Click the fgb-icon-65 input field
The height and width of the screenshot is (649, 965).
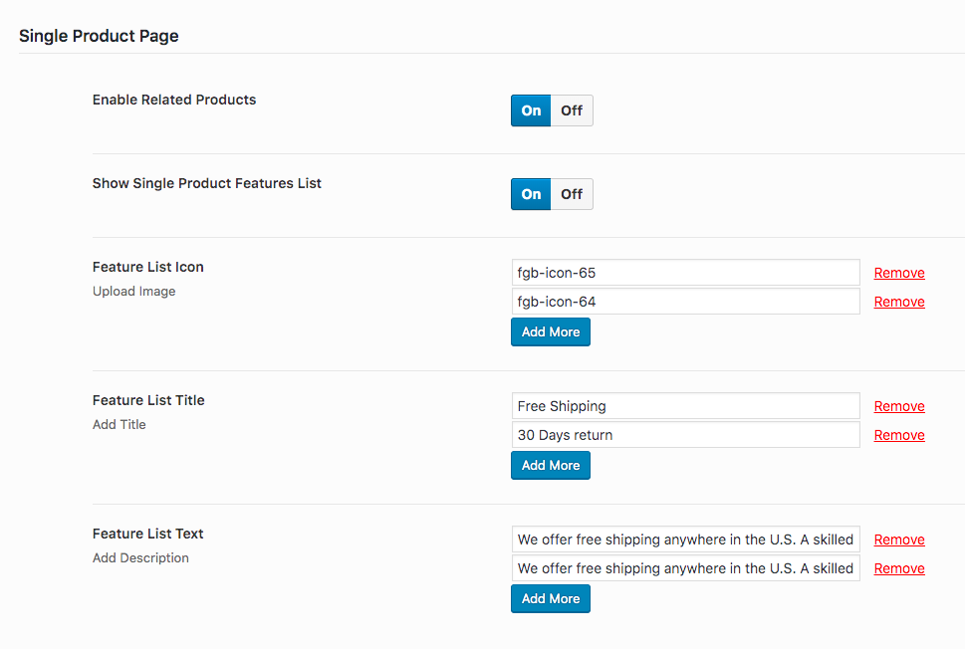(685, 273)
